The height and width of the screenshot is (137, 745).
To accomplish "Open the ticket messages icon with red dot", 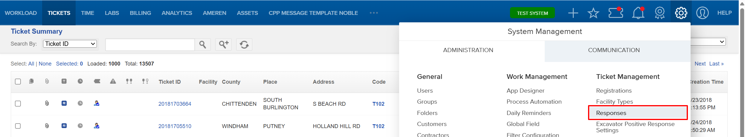I will click(616, 13).
